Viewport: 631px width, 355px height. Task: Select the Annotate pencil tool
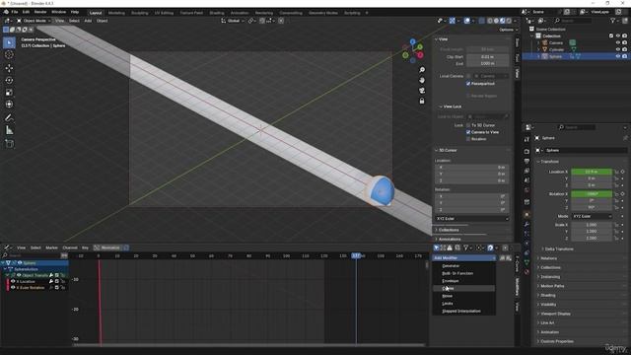(x=9, y=118)
